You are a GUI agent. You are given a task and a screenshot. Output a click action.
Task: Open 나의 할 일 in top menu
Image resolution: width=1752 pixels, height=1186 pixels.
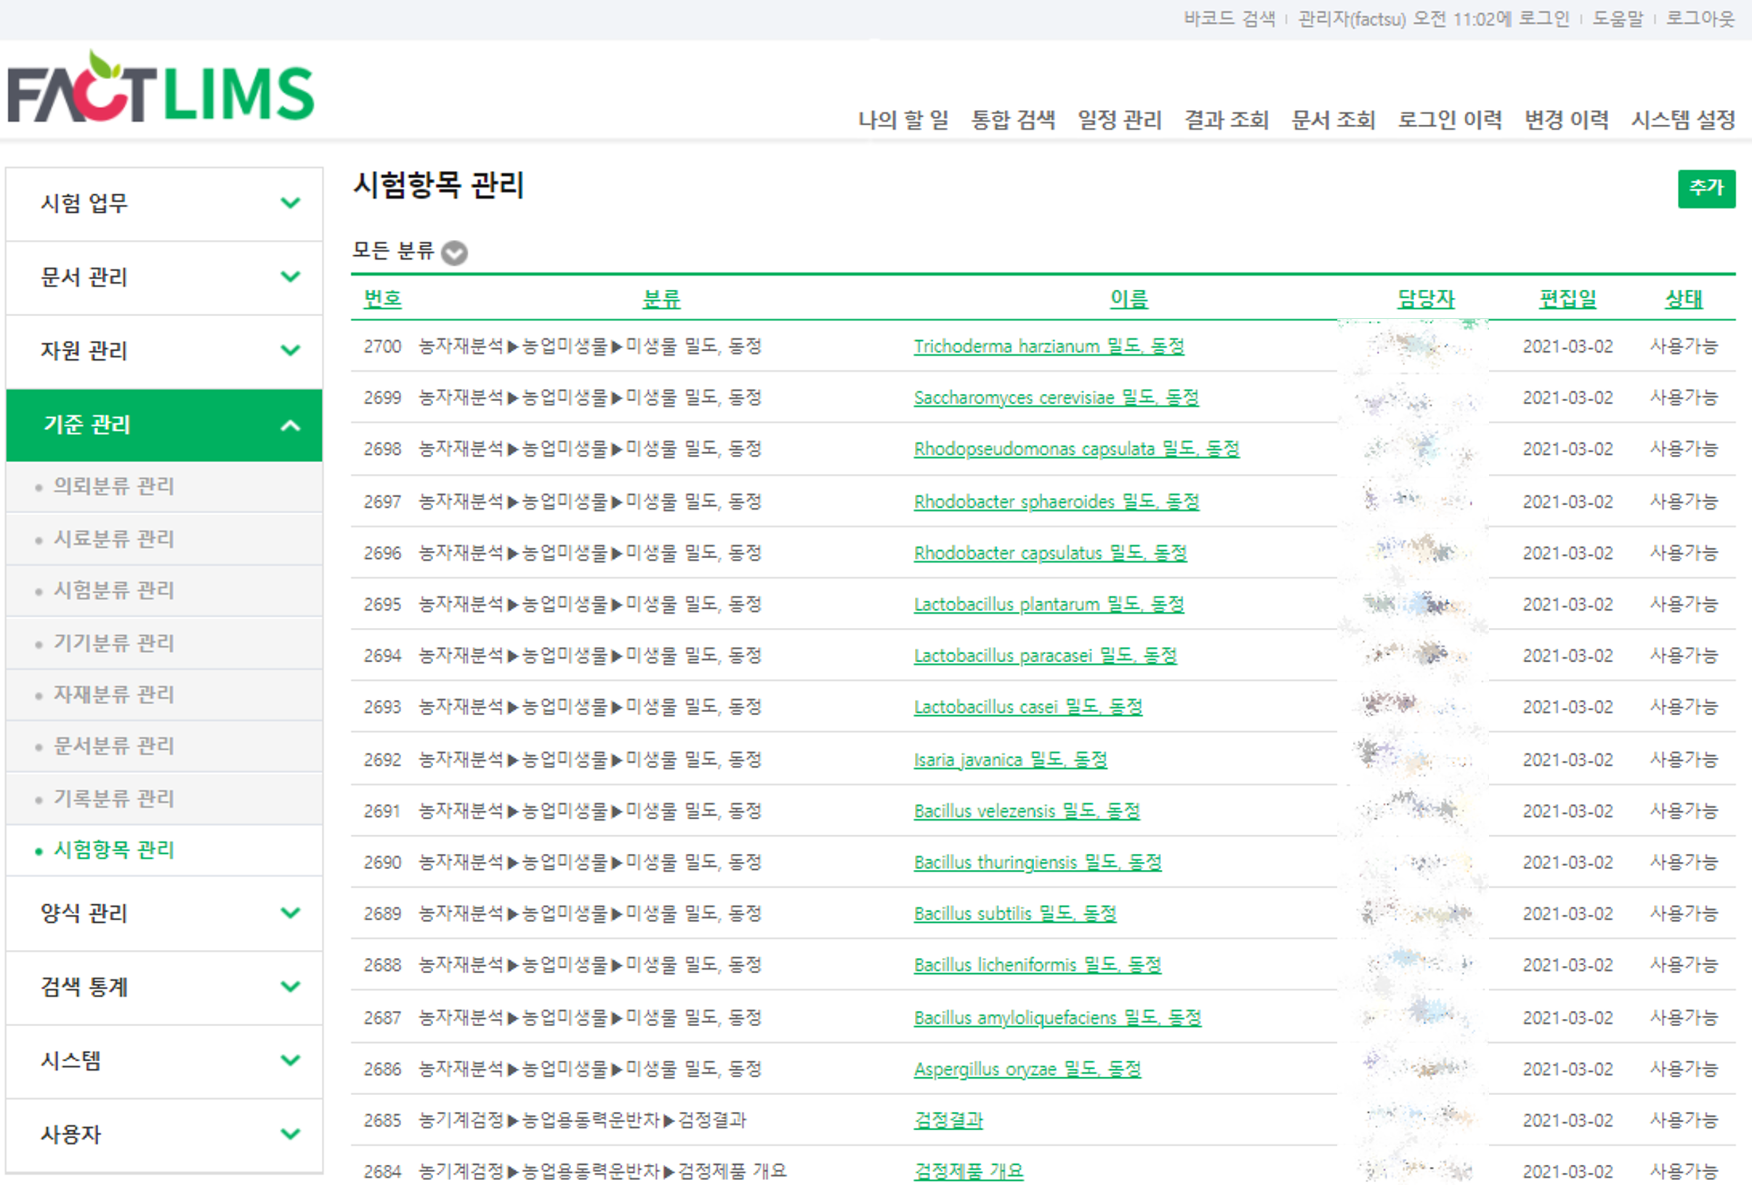903,120
